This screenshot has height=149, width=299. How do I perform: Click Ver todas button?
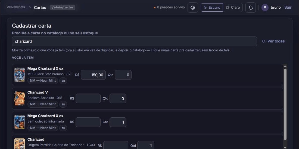coord(273,41)
